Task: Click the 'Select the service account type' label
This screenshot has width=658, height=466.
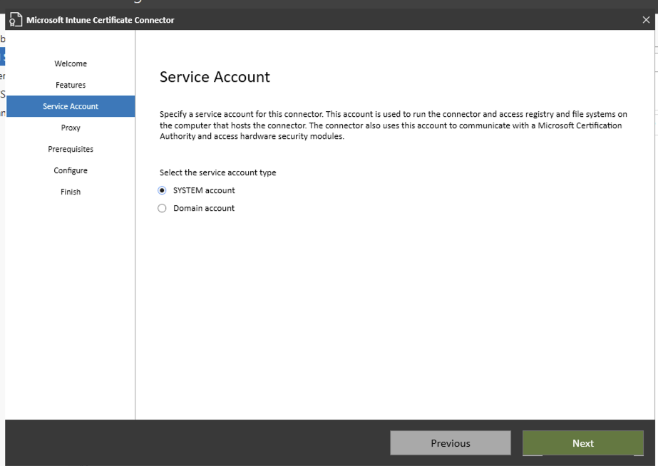Action: (x=218, y=173)
